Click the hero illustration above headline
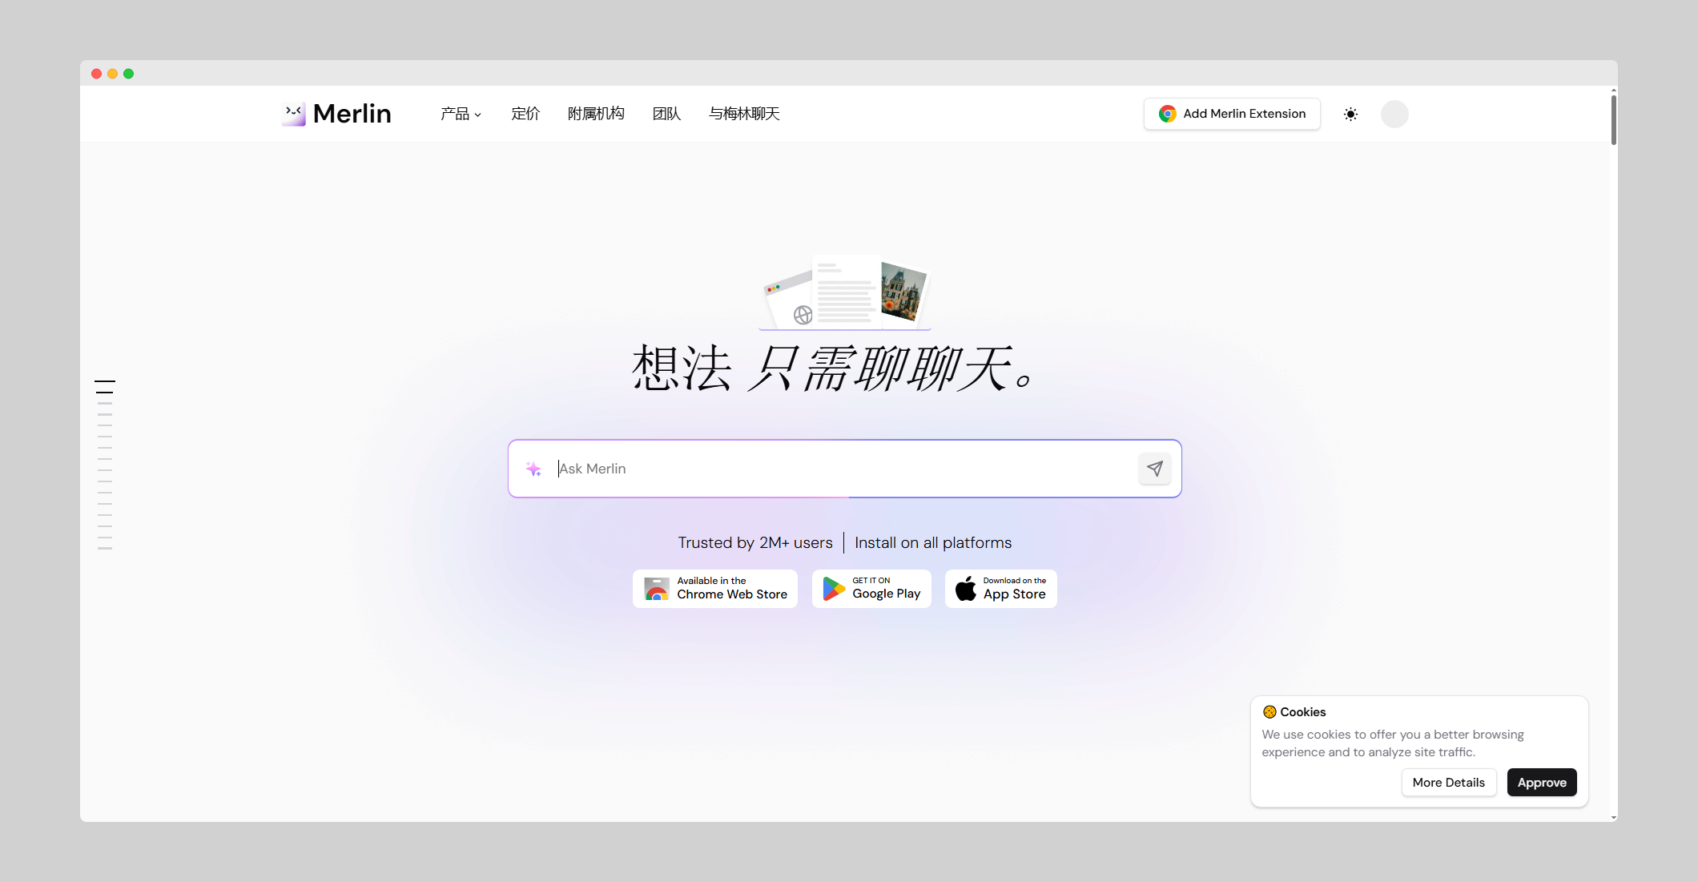The width and height of the screenshot is (1698, 882). [845, 292]
